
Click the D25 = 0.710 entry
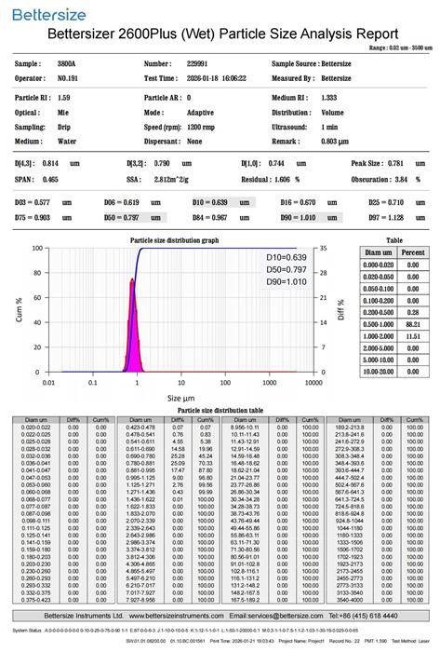[397, 202]
